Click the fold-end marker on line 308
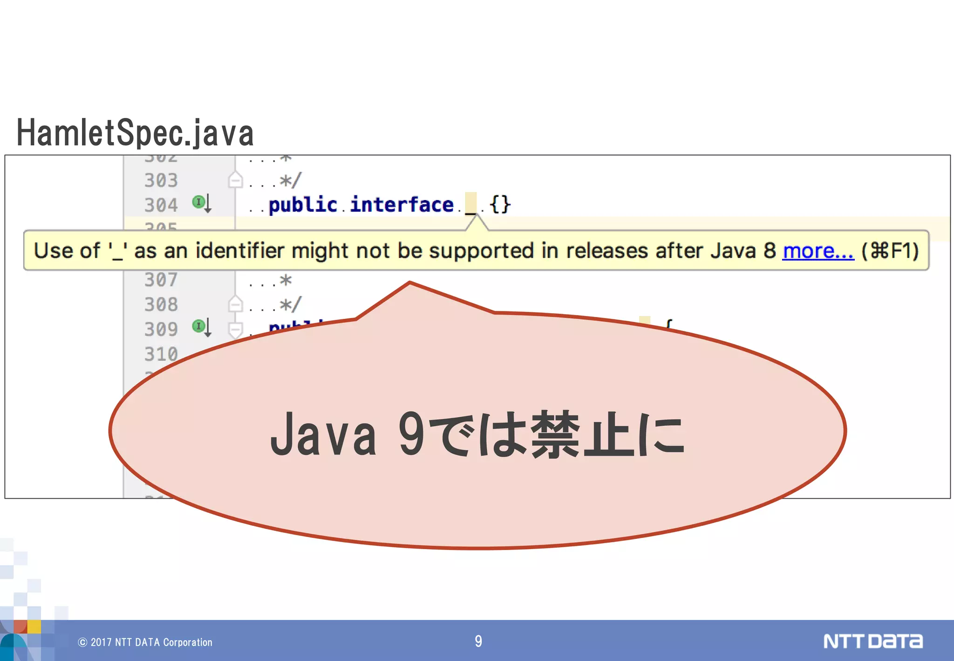The width and height of the screenshot is (954, 661). coord(236,304)
